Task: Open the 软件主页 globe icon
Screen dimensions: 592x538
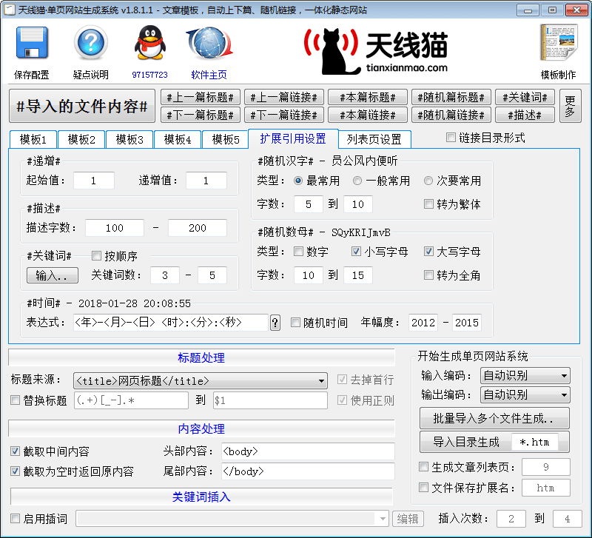Action: 209,42
